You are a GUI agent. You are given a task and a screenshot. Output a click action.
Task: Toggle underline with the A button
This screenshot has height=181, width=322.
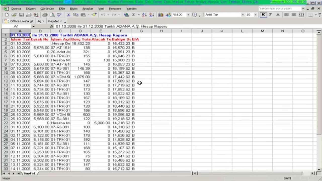click(x=278, y=15)
